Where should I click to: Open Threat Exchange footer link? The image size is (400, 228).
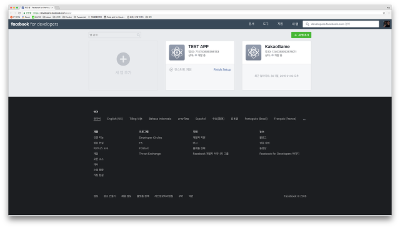click(150, 154)
